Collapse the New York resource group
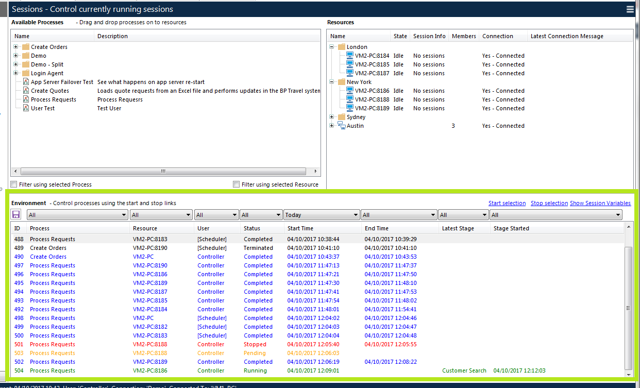The width and height of the screenshot is (640, 388). pyautogui.click(x=332, y=82)
